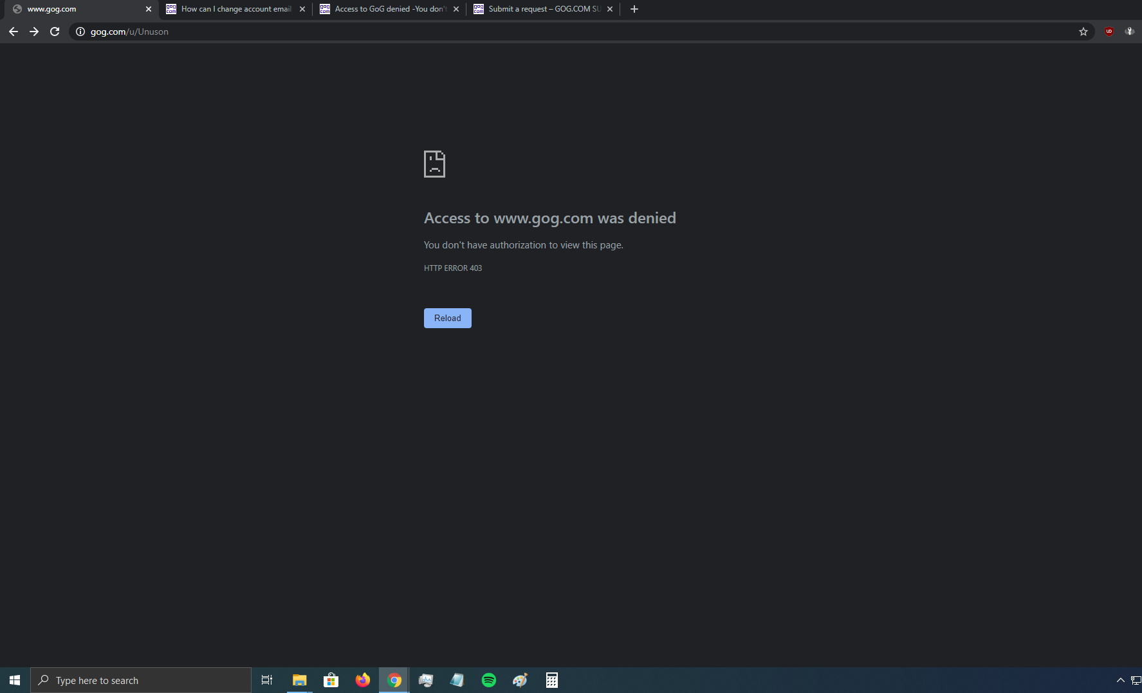Open the photo viewer icon in taskbar
The width and height of the screenshot is (1142, 693).
pos(426,680)
